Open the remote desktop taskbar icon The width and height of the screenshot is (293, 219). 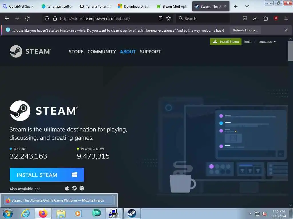pos(113,213)
